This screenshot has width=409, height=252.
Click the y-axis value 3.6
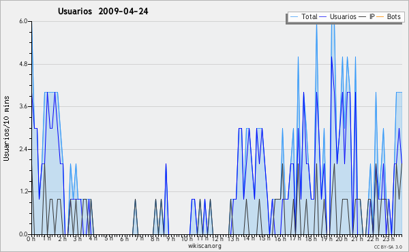[23, 106]
